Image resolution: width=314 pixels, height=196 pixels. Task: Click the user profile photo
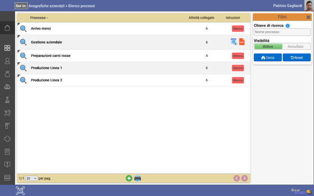point(309,5)
